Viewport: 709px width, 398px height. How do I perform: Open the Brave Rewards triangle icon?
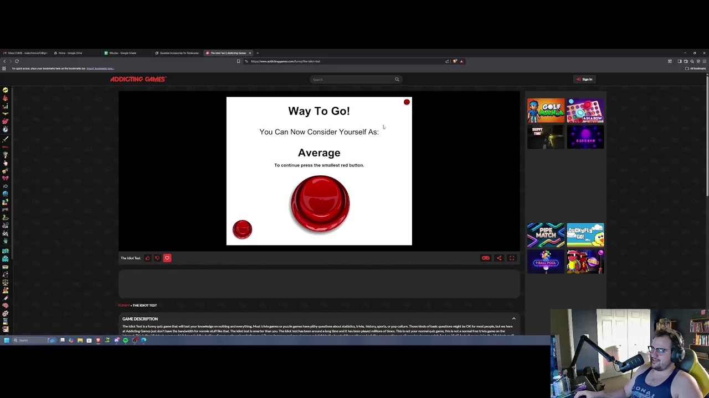coord(461,61)
